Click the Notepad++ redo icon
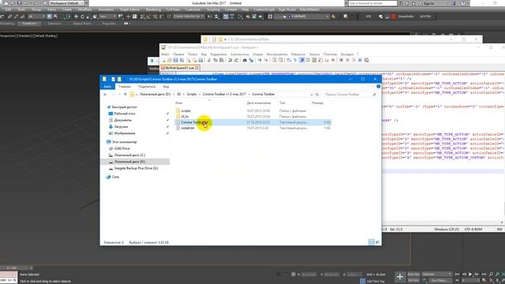 pyautogui.click(x=237, y=60)
